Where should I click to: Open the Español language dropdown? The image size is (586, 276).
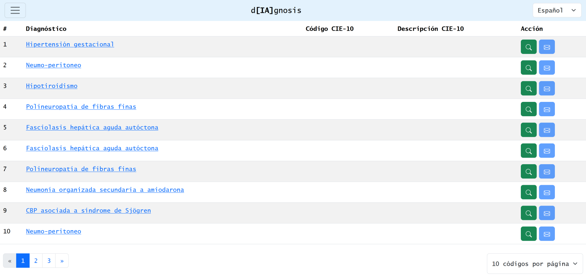557,10
